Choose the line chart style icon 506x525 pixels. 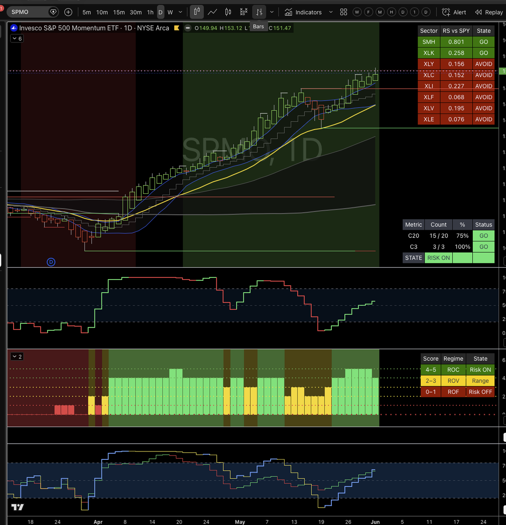point(212,12)
